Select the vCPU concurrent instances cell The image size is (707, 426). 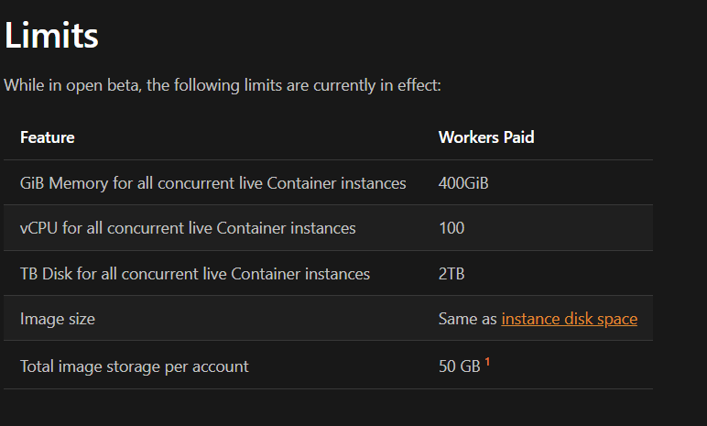(x=188, y=228)
